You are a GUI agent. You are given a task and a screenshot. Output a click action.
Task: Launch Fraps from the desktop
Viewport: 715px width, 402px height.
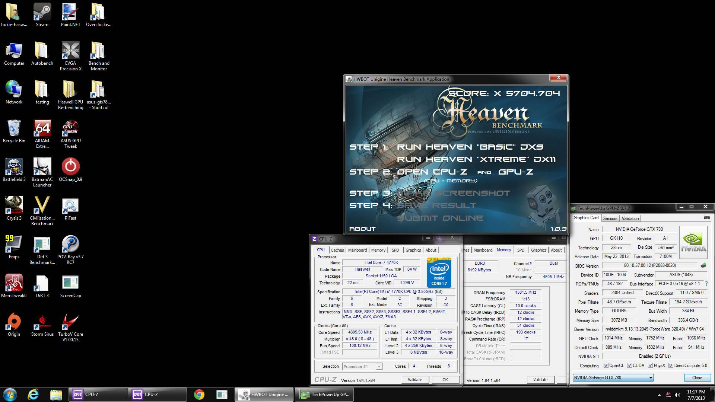[14, 247]
